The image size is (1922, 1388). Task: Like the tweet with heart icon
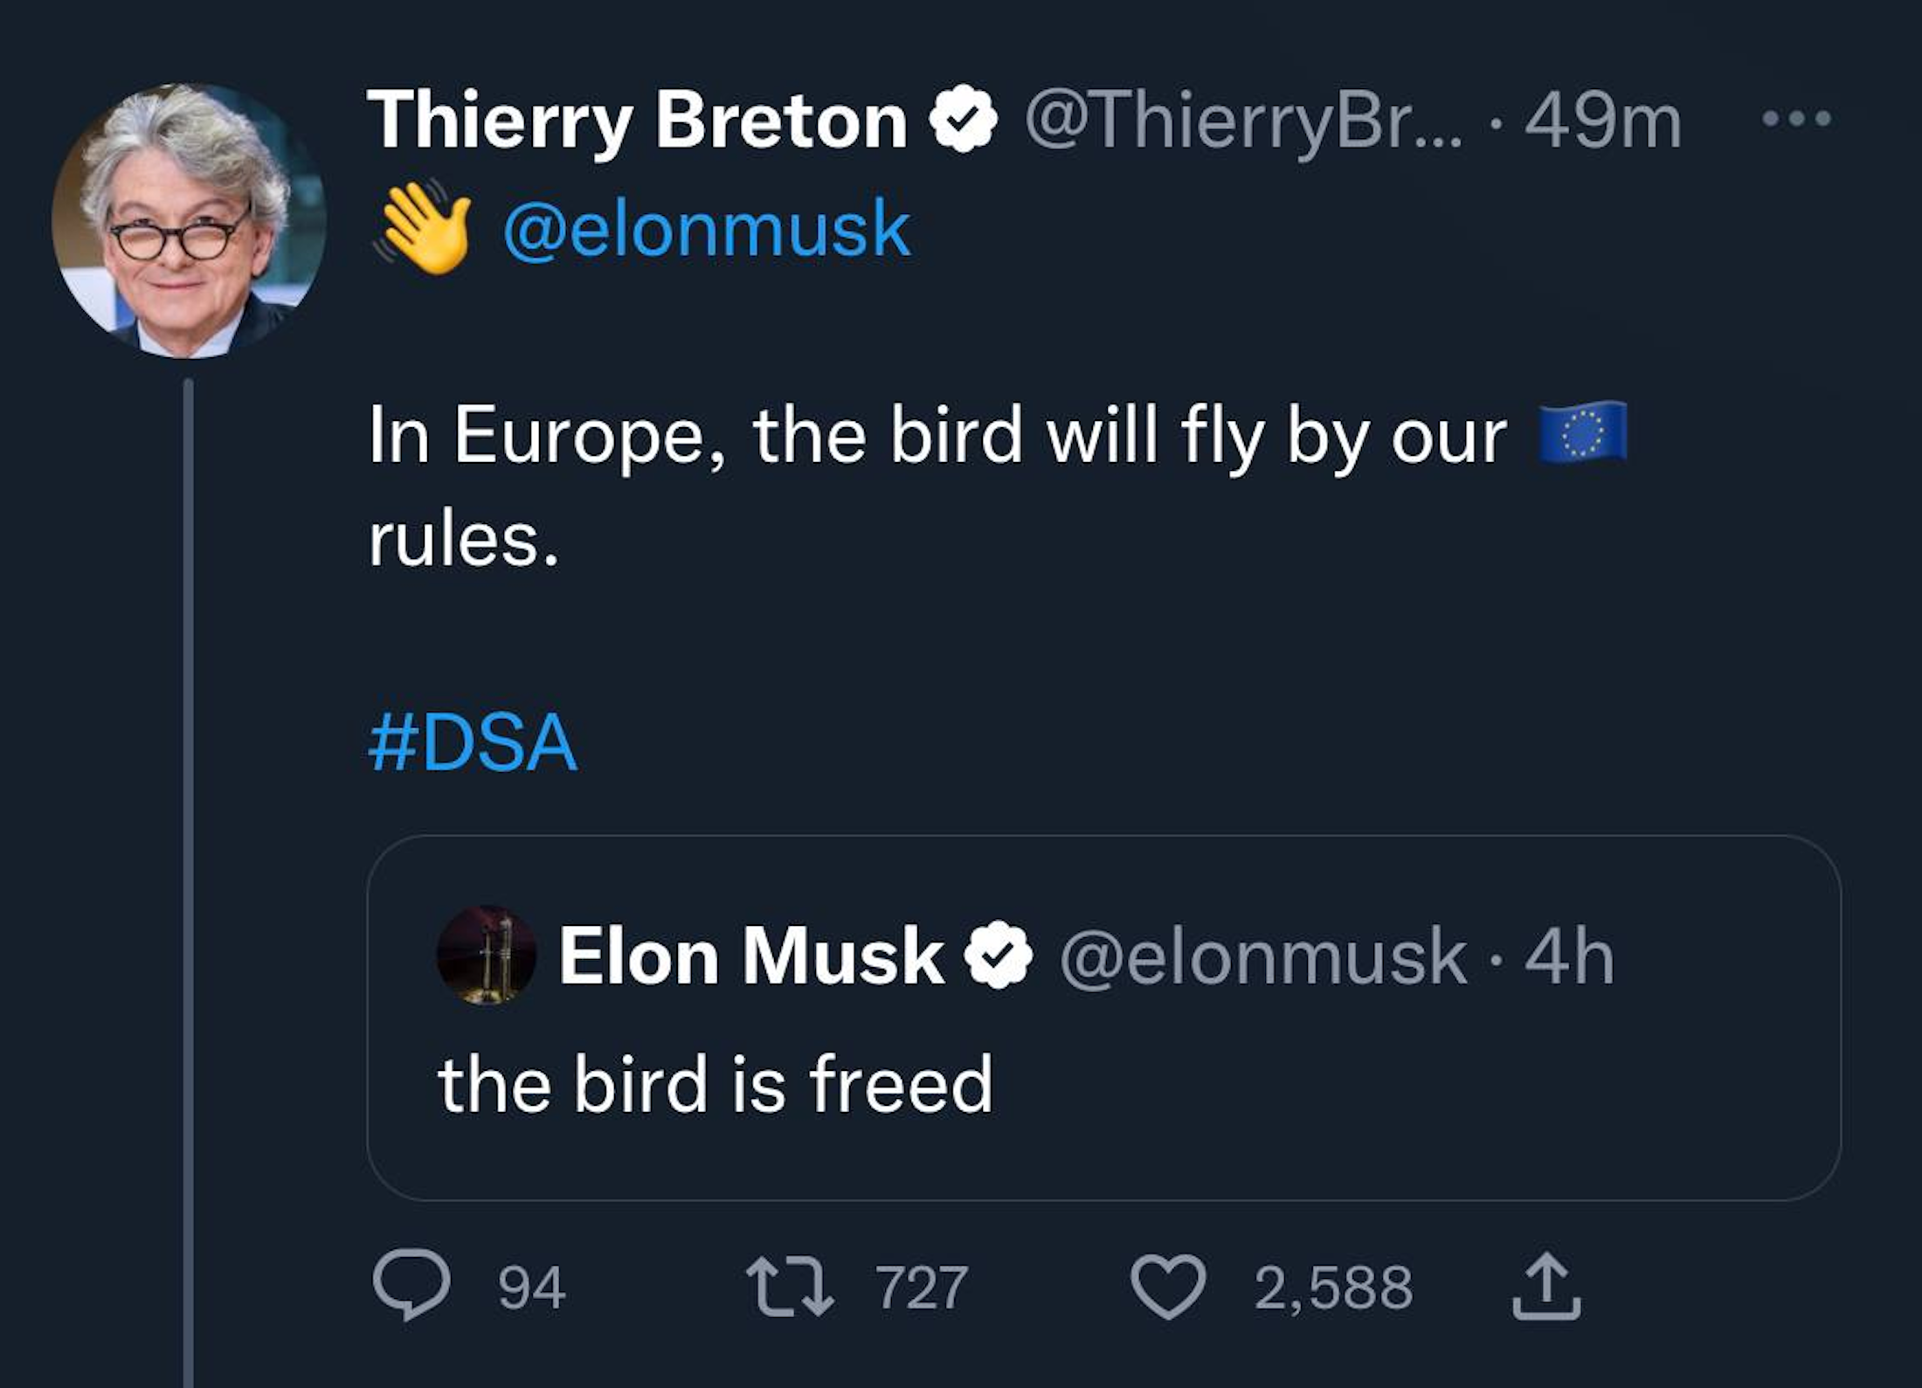1168,1287
